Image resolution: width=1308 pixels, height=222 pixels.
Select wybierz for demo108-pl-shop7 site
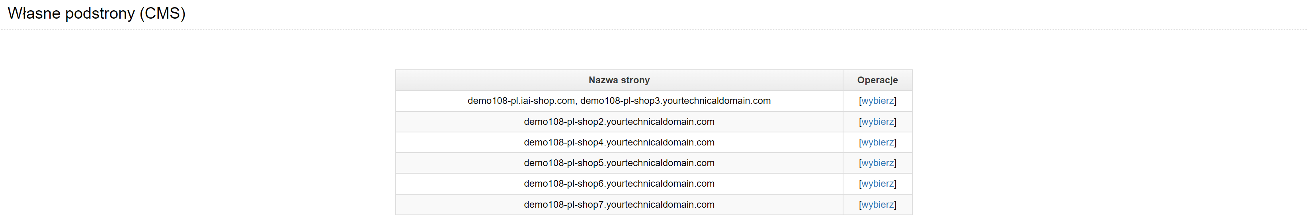point(877,205)
